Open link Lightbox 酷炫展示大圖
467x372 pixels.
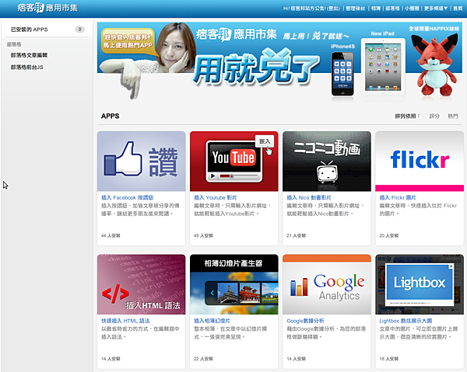coord(406,321)
